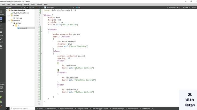This screenshot has width=197, height=110.
Task: Open Design mode in sidebar
Action: (x=1, y=26)
